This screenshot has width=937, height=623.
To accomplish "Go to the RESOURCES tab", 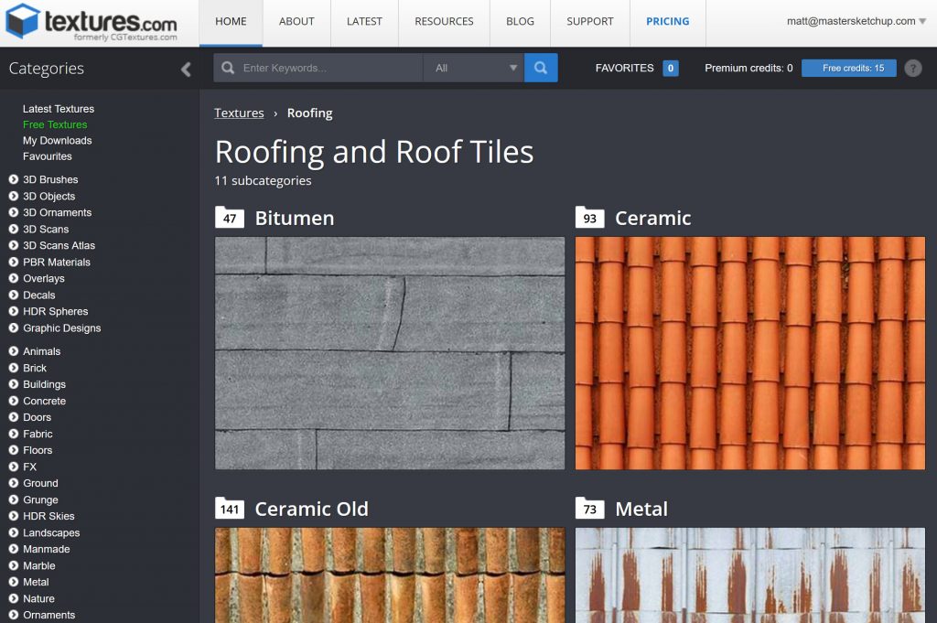I will tap(444, 21).
